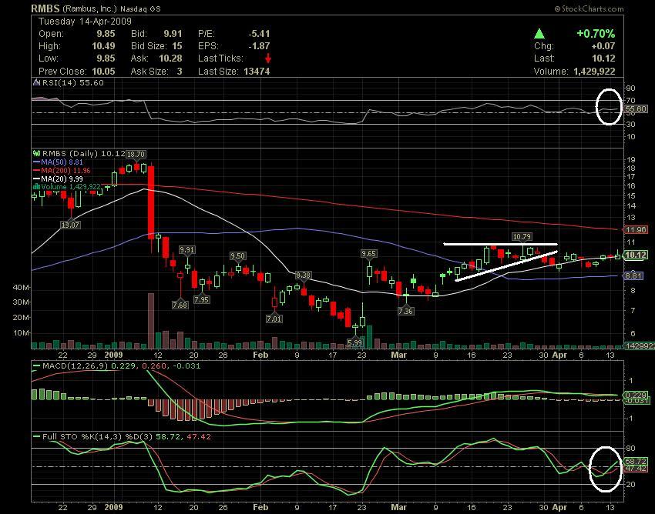Click the header Volume value 1,429,922
This screenshot has height=514, width=655.
594,71
